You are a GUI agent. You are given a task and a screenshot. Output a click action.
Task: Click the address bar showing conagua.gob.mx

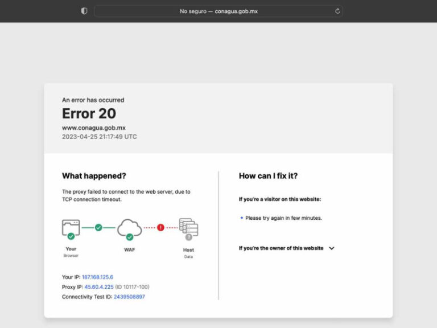(x=218, y=11)
